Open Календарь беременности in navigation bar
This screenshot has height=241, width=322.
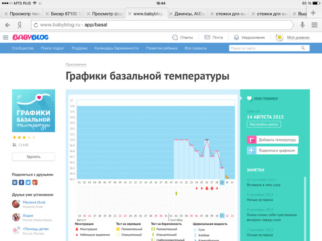point(116,48)
